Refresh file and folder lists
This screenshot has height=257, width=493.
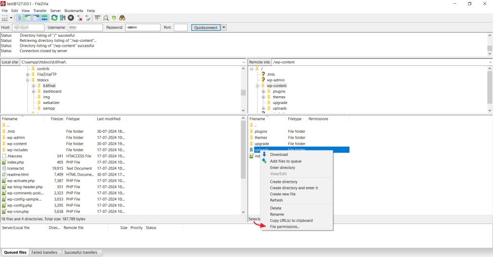pos(54,18)
